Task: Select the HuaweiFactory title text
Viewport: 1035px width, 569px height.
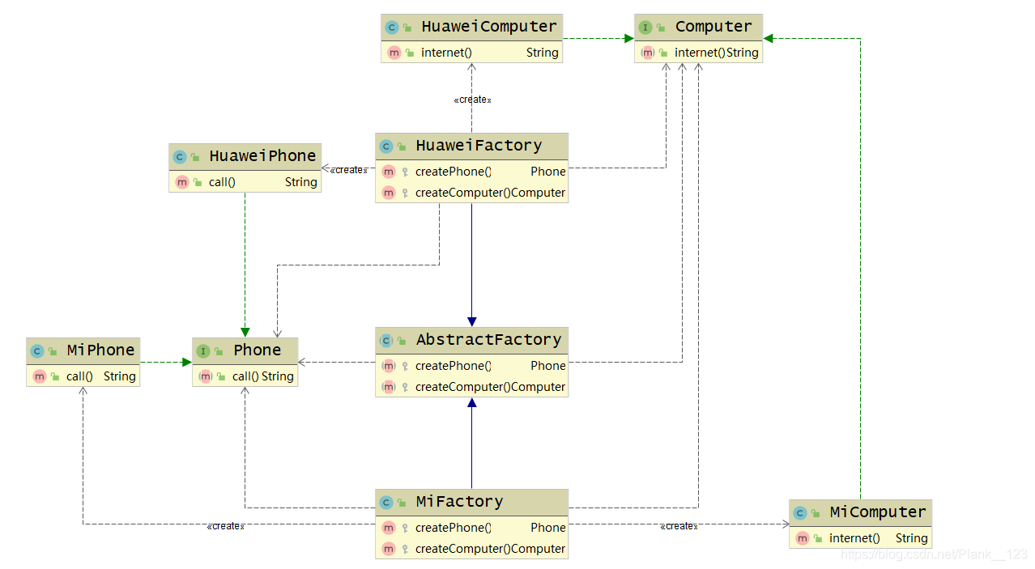Action: coord(479,146)
